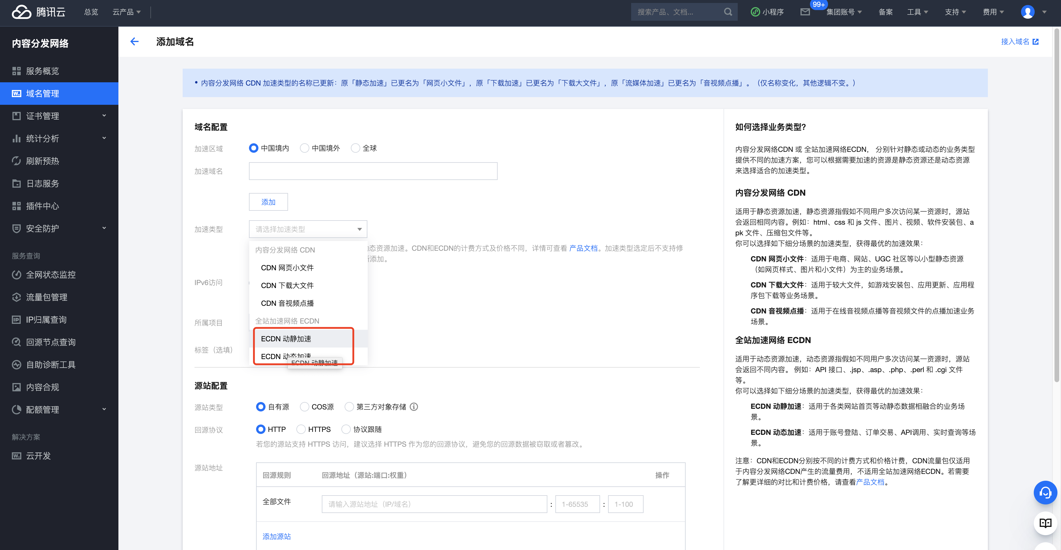Click the 全网状态监控 sidebar icon
This screenshot has height=550, width=1061.
pos(17,274)
